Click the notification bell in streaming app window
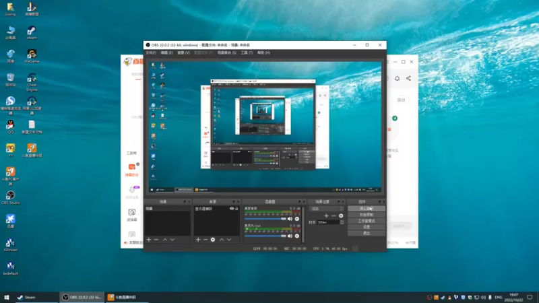Viewport: 539px width, 303px height. (x=397, y=78)
